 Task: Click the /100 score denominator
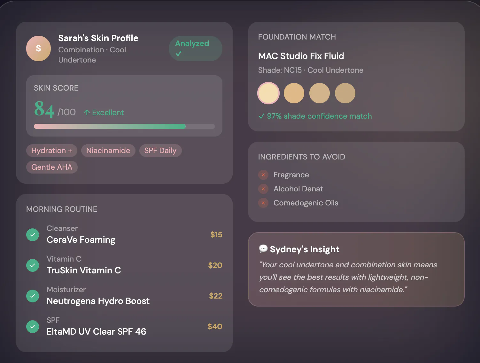point(66,112)
